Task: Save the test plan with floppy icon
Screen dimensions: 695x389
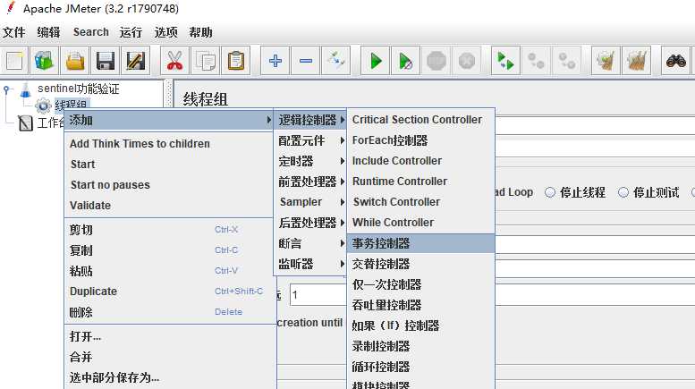Action: (x=105, y=60)
